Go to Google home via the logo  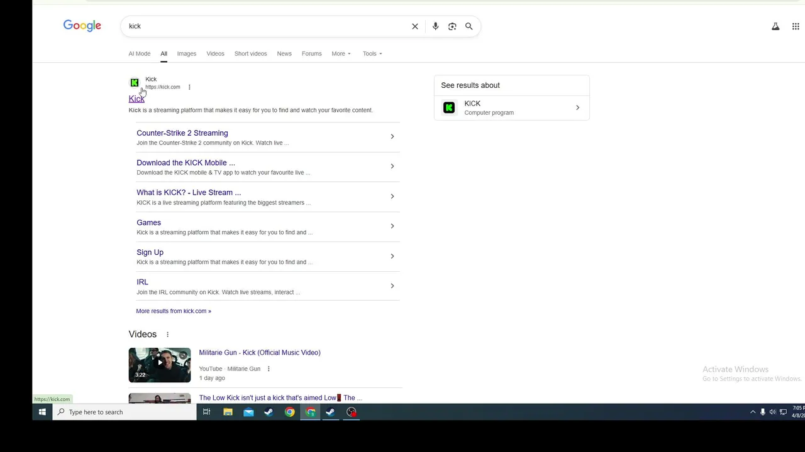(x=82, y=26)
